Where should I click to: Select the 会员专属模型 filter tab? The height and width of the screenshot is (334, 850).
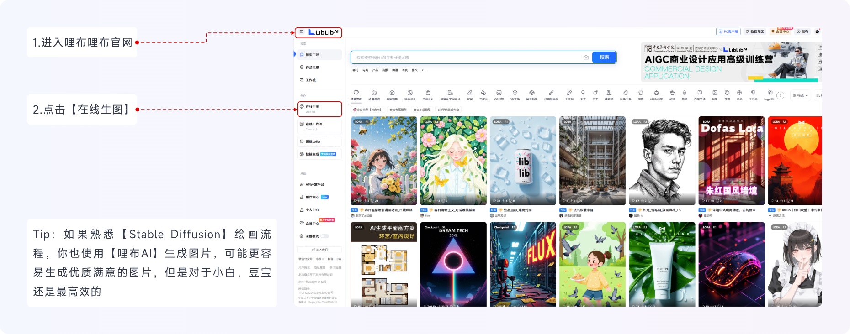coord(398,110)
